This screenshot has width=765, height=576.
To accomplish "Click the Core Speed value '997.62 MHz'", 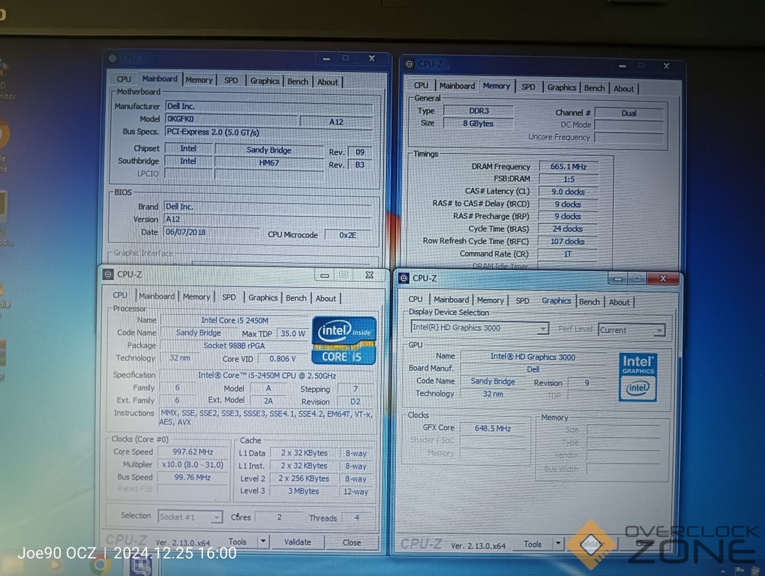I will point(193,452).
